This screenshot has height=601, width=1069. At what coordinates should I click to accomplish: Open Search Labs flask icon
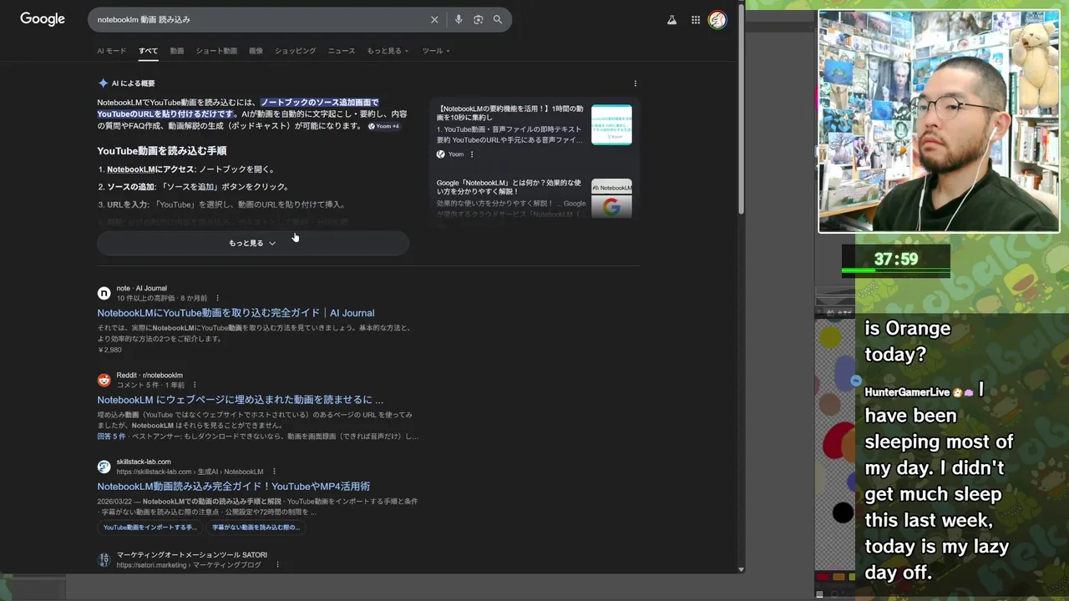(x=671, y=19)
